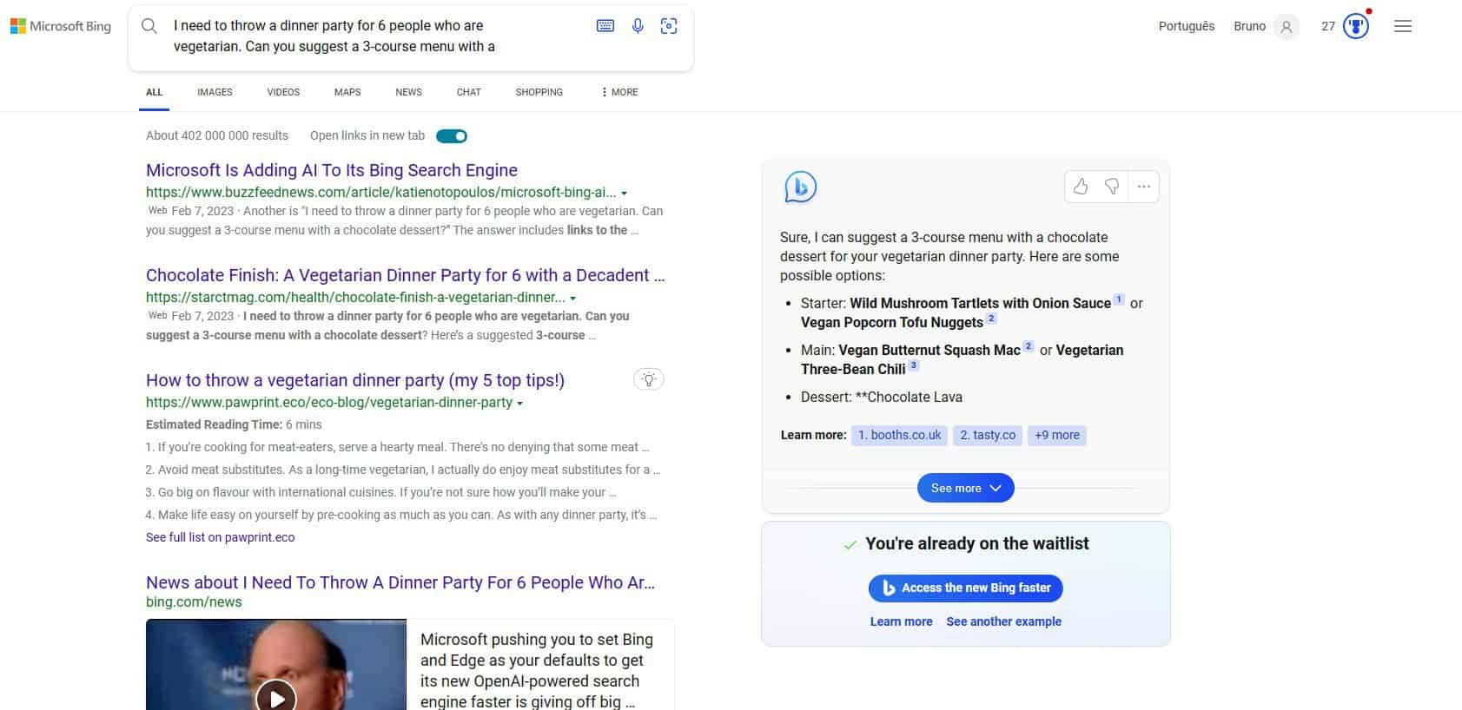This screenshot has height=710, width=1462.
Task: Expand answer with See more button
Action: pyautogui.click(x=966, y=488)
